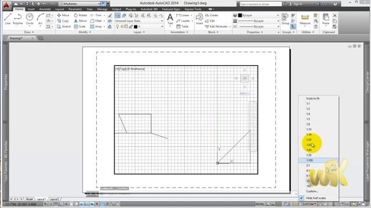
Task: Click the Edit block button
Action: pyautogui.click(x=210, y=21)
